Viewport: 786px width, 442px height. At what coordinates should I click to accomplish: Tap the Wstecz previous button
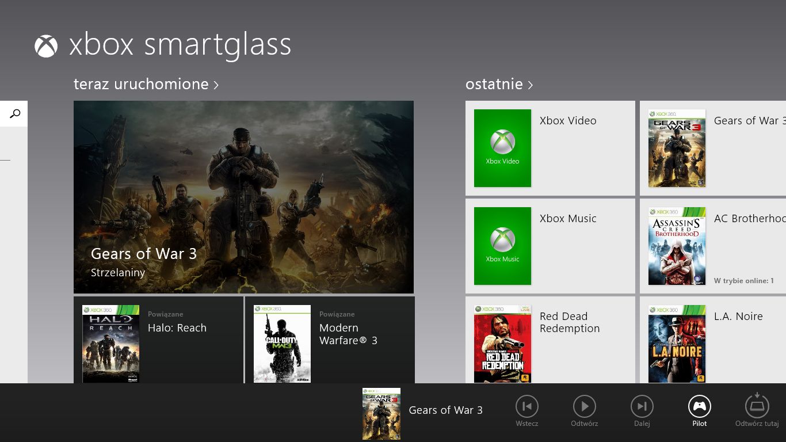527,406
